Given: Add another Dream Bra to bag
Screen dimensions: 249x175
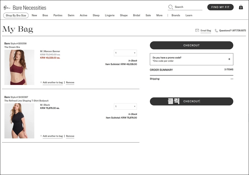Looking at the screenshot, I should click(x=53, y=82).
